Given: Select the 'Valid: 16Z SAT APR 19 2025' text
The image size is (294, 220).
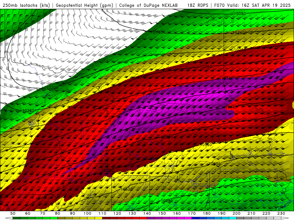Looking at the screenshot, I should pos(259,5).
